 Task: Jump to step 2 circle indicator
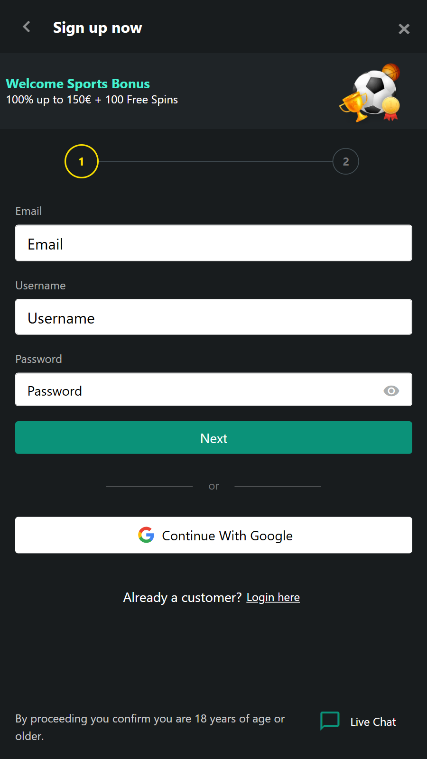[x=346, y=161]
